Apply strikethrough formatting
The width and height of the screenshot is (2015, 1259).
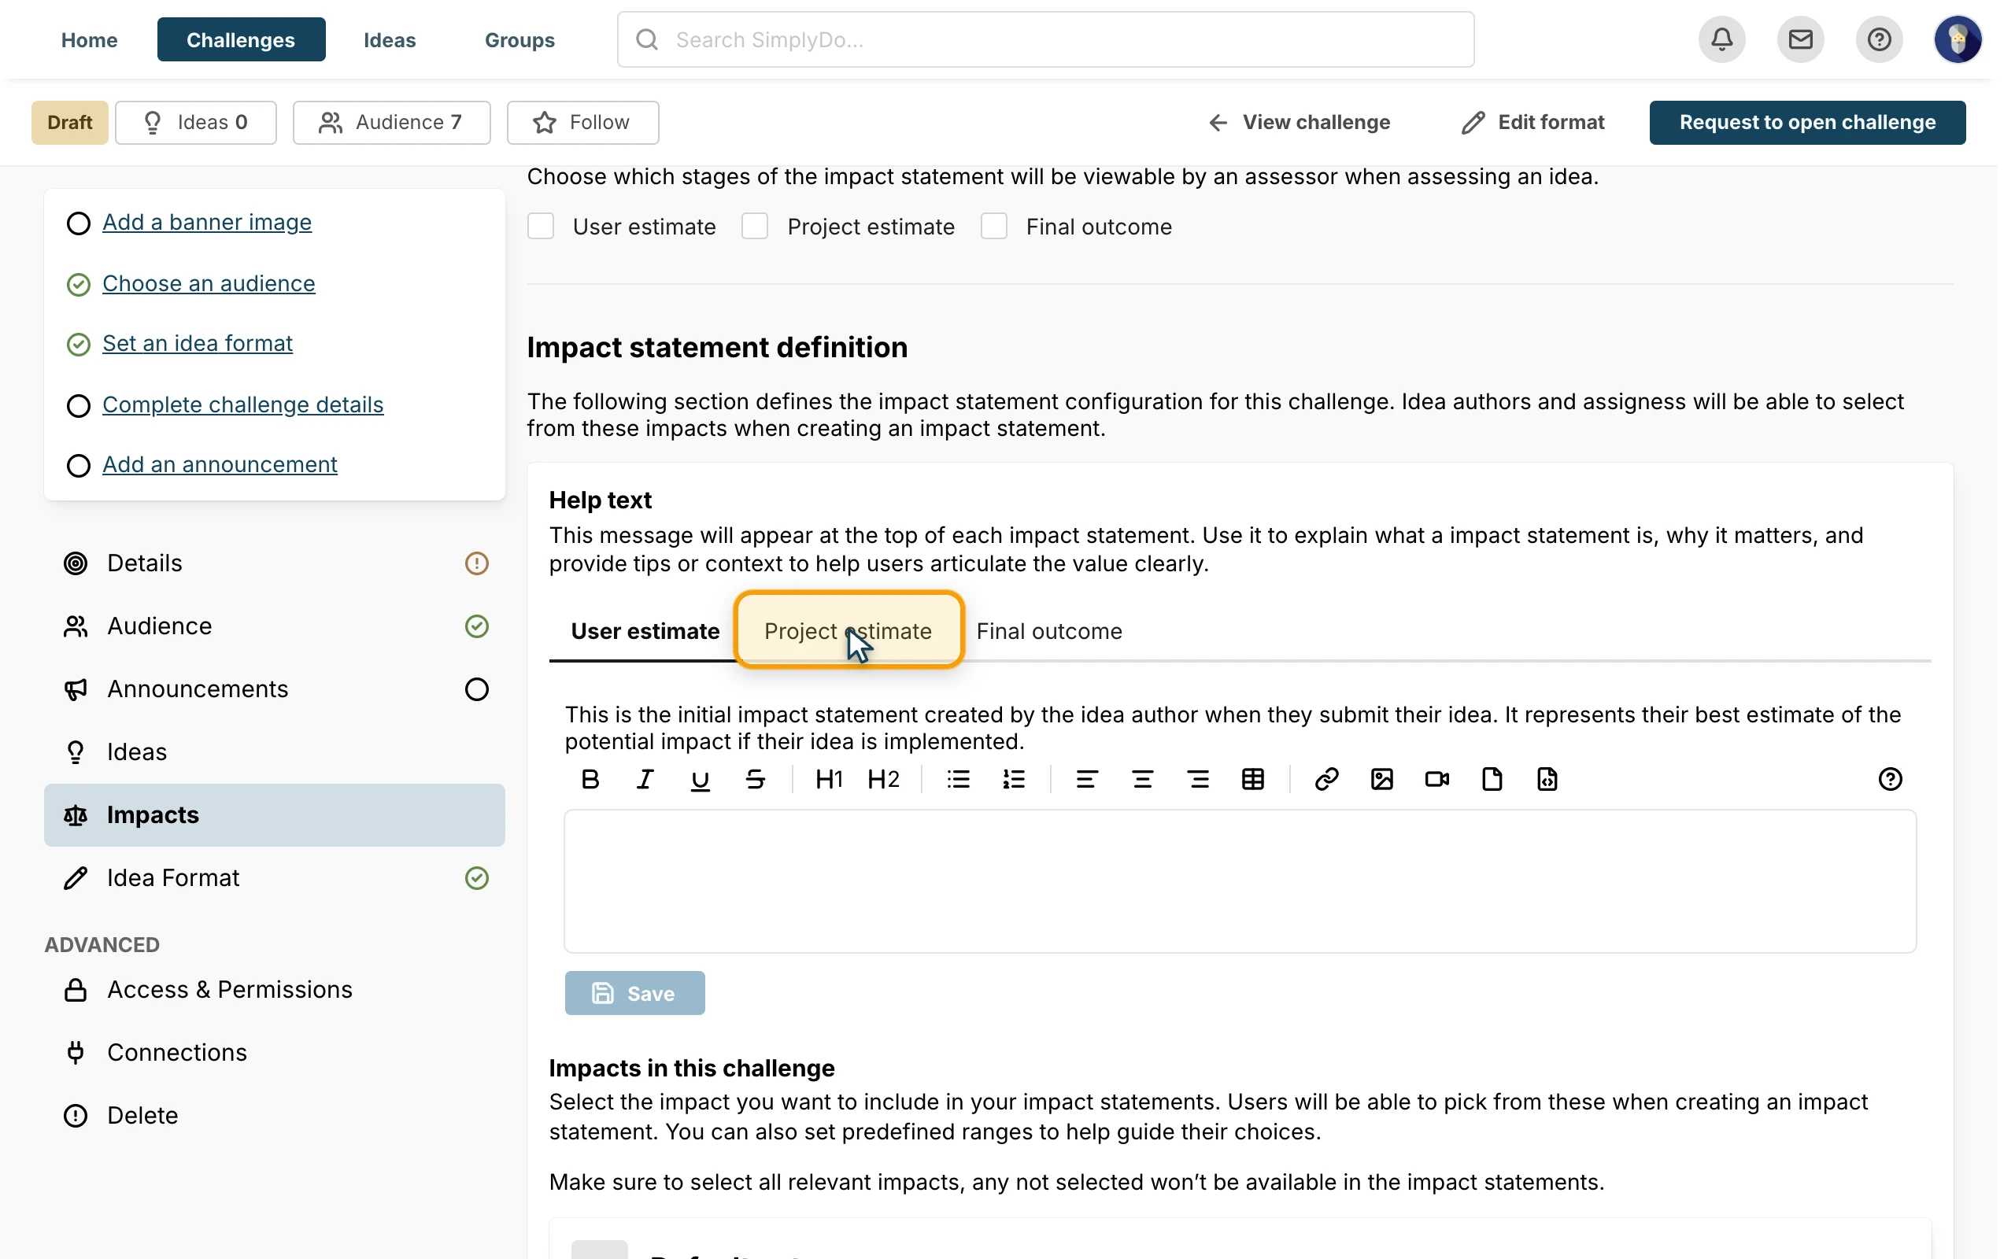[x=755, y=779]
